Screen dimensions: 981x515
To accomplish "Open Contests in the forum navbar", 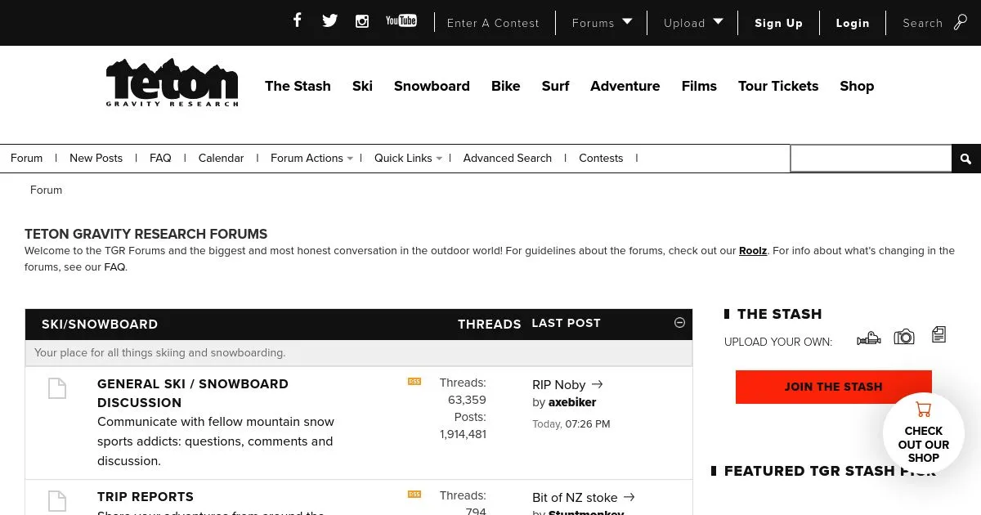I will click(601, 159).
